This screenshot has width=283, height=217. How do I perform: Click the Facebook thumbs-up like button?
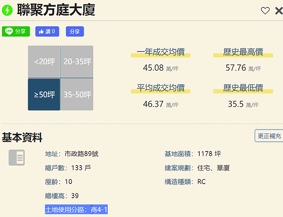click(x=47, y=31)
